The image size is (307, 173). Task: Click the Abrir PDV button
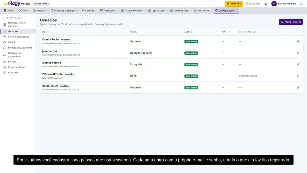click(234, 4)
